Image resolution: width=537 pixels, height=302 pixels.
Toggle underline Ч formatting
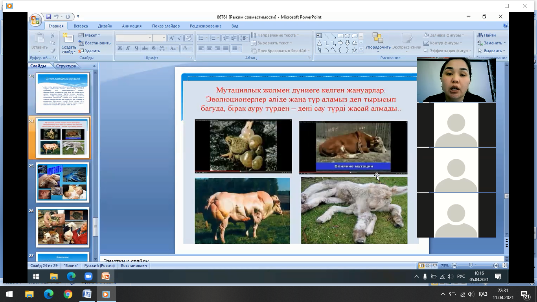point(136,48)
